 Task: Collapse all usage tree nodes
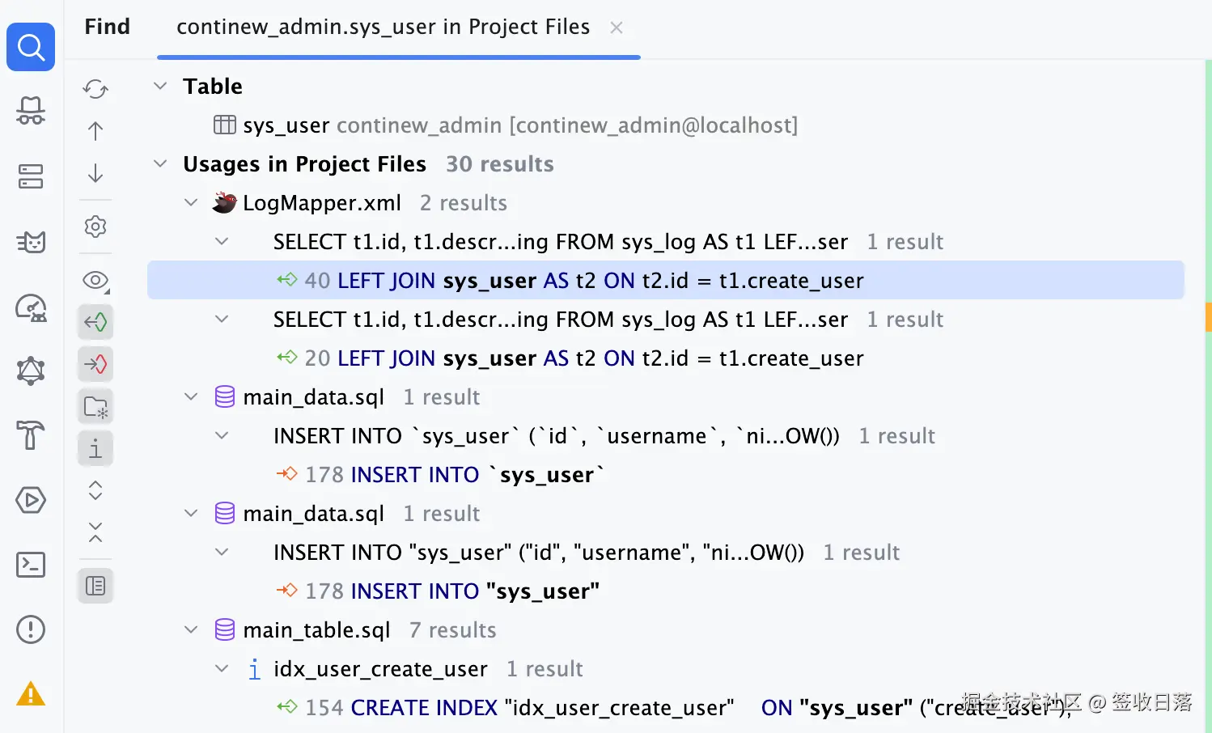pos(95,532)
